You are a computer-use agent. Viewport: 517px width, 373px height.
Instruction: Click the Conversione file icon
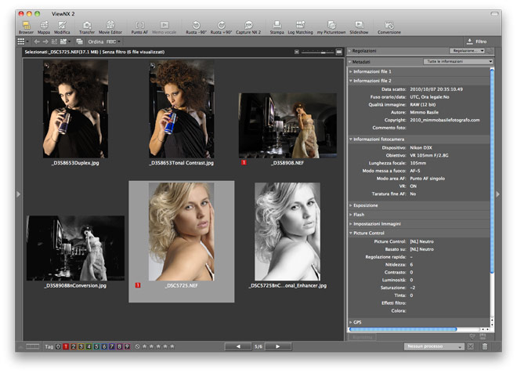pyautogui.click(x=389, y=25)
